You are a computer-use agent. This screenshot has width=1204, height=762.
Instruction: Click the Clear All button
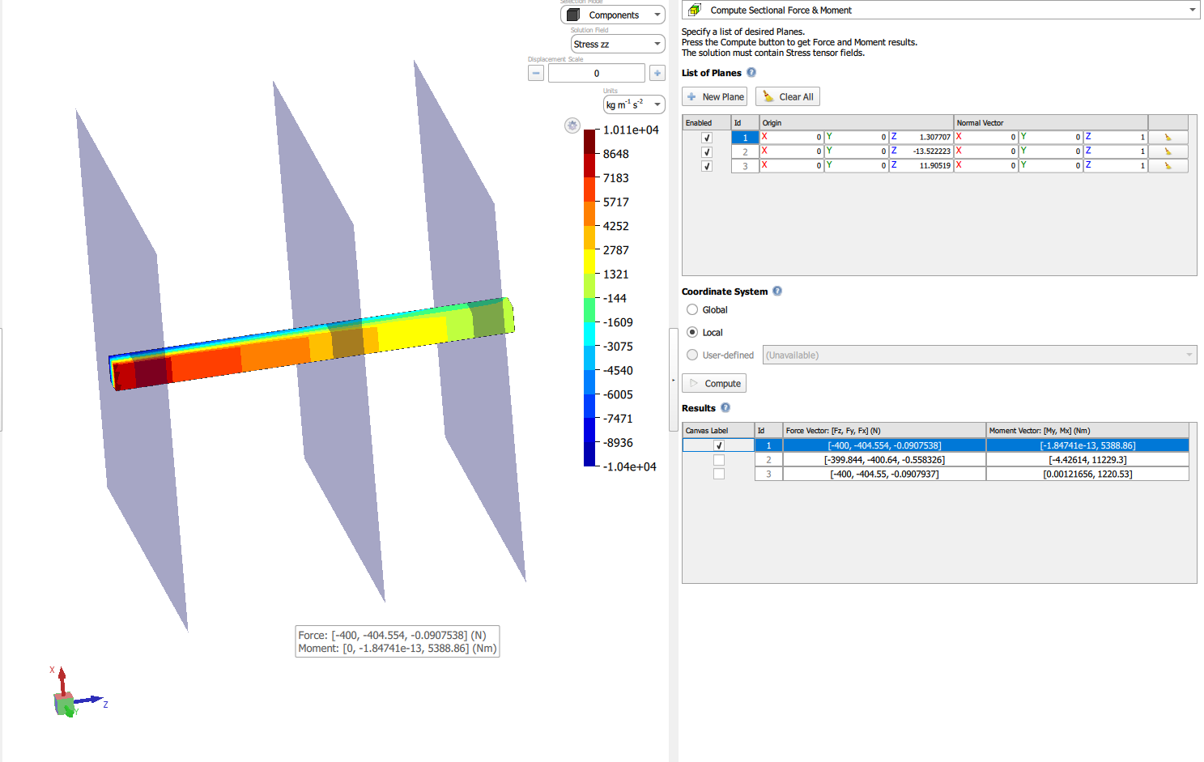coord(788,96)
